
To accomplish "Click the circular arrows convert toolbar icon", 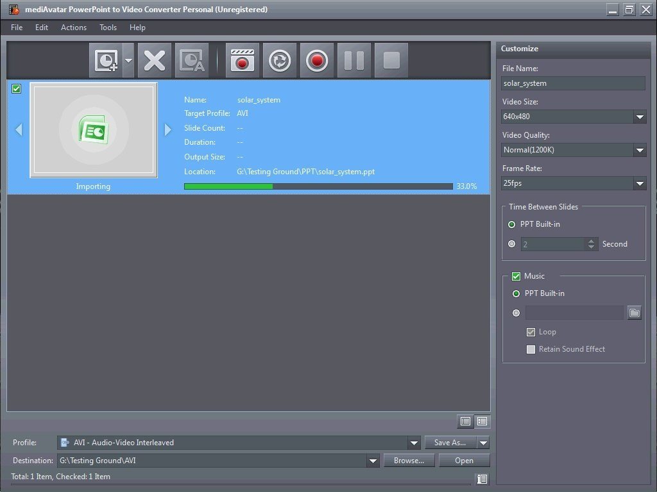I will click(x=280, y=60).
